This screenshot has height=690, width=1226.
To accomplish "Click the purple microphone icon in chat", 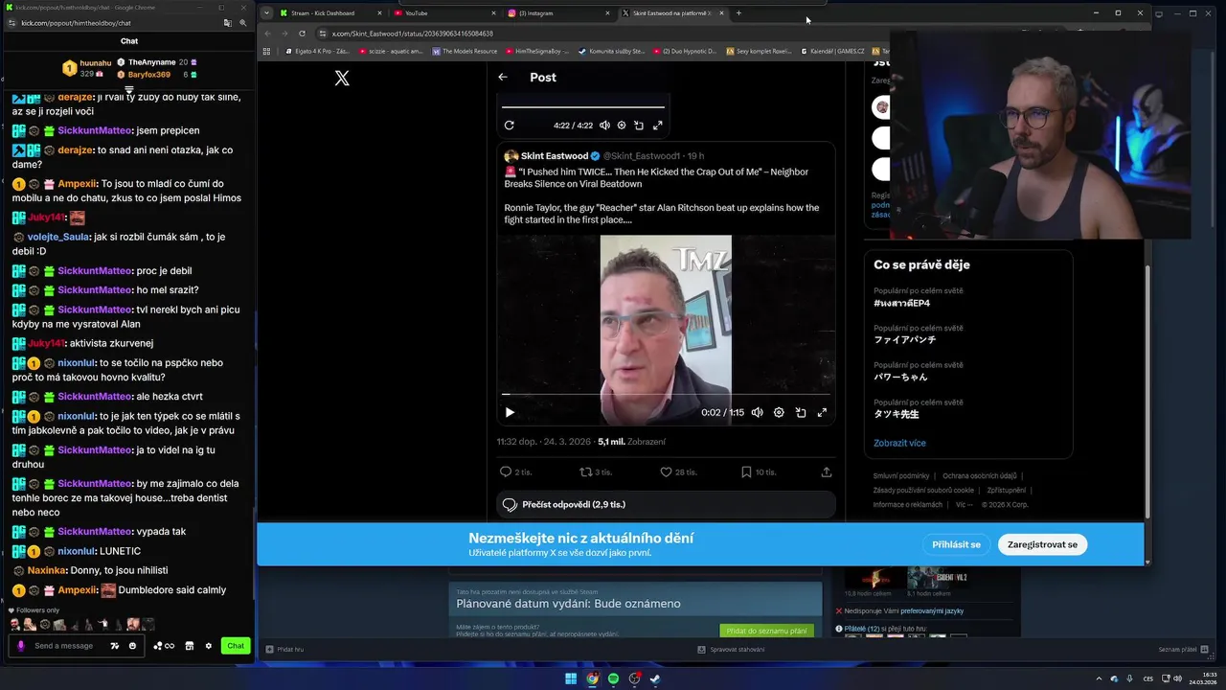I will tap(21, 646).
